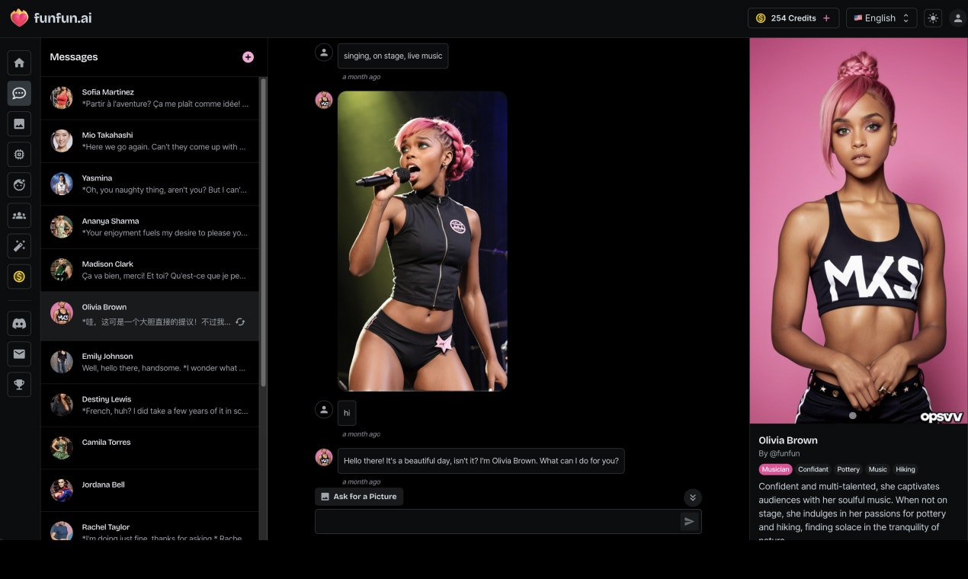Open the mail envelope icon in sidebar
This screenshot has width=968, height=579.
coord(19,353)
